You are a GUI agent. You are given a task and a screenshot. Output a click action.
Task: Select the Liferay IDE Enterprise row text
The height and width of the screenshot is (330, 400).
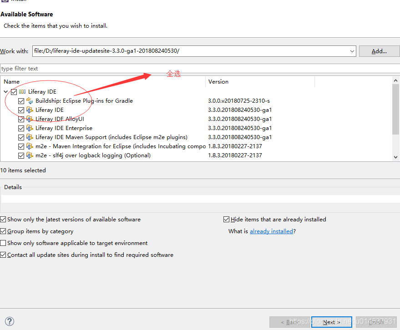click(64, 128)
